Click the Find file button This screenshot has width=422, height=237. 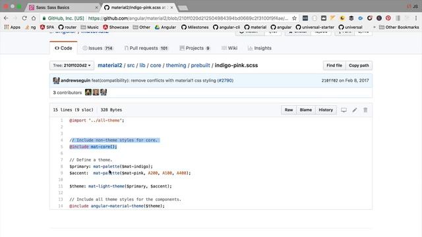tap(334, 66)
